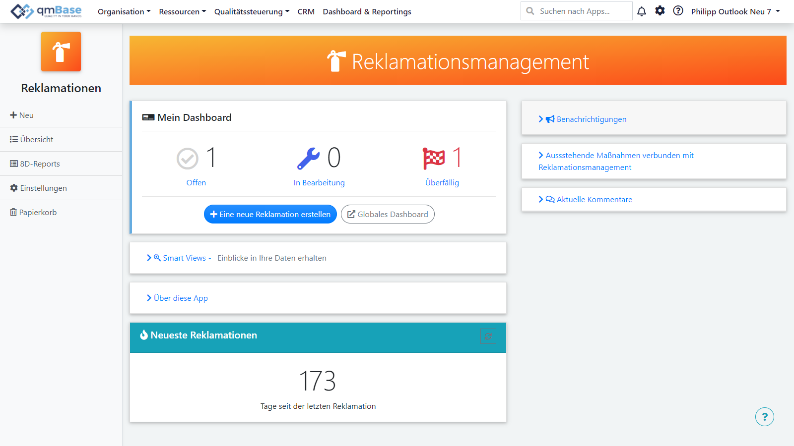The image size is (794, 446).
Task: Click the Offen checkmark icon
Action: 188,159
